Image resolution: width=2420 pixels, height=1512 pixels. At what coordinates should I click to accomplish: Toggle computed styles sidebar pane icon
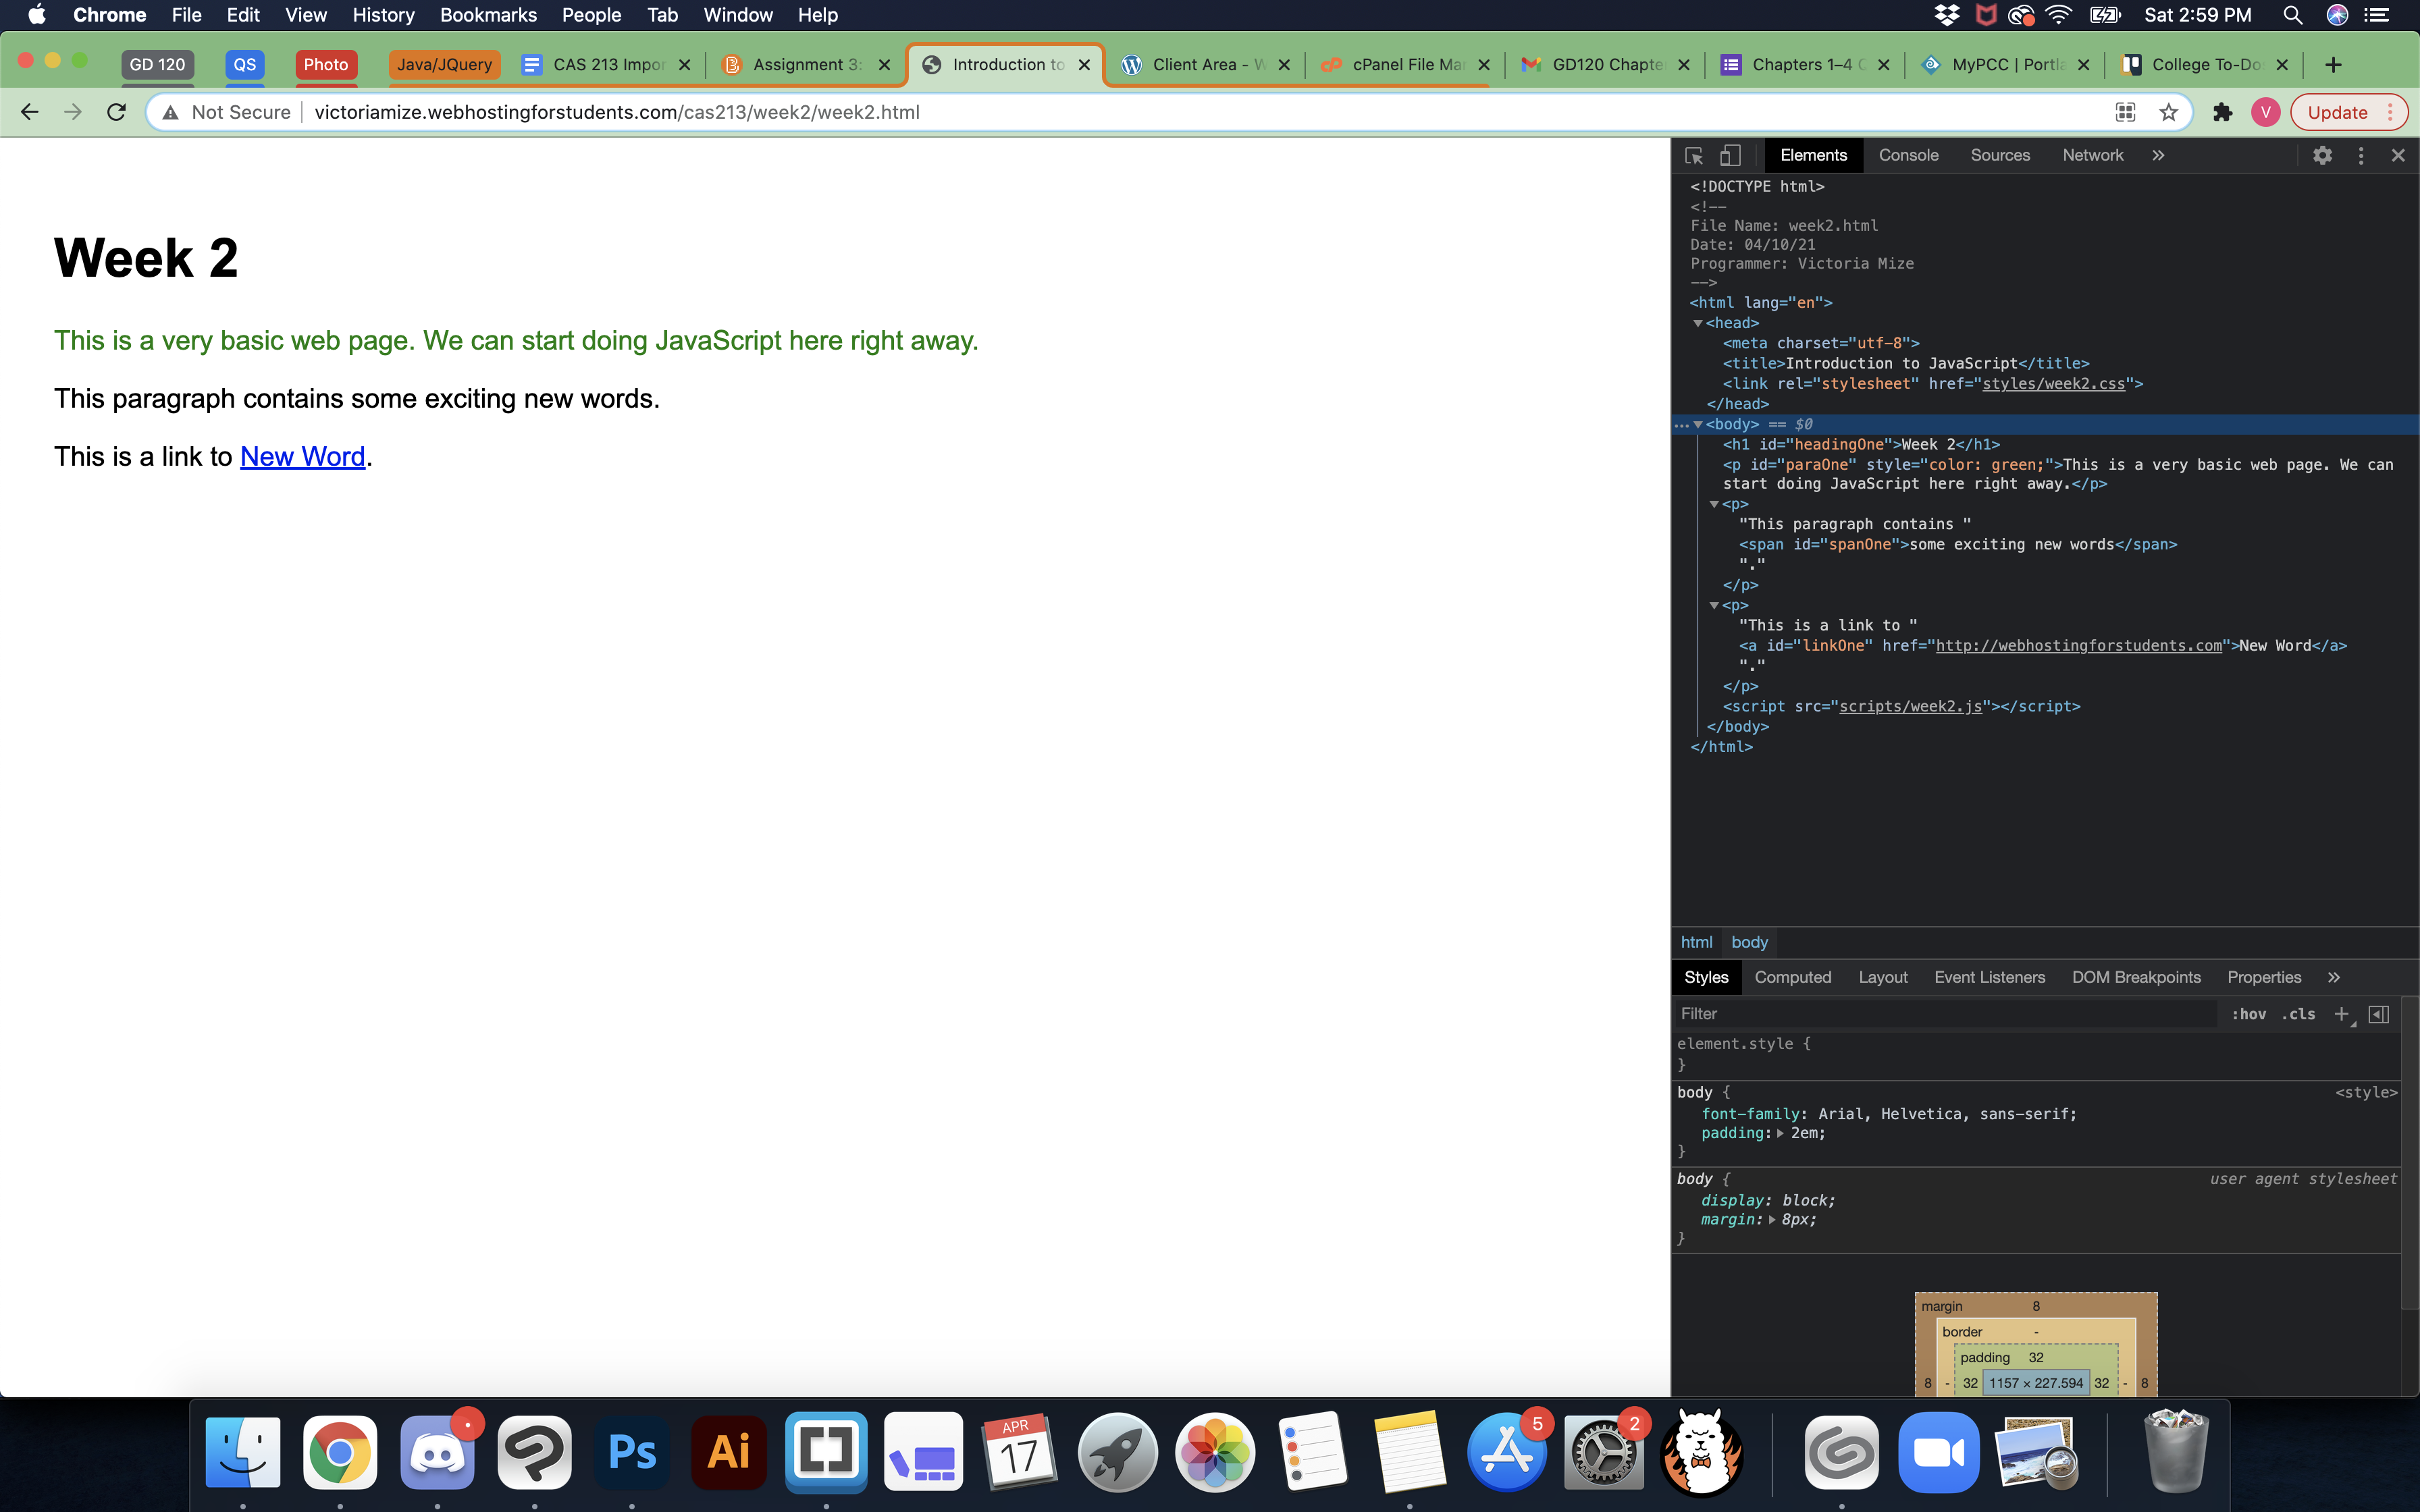pyautogui.click(x=2379, y=1014)
